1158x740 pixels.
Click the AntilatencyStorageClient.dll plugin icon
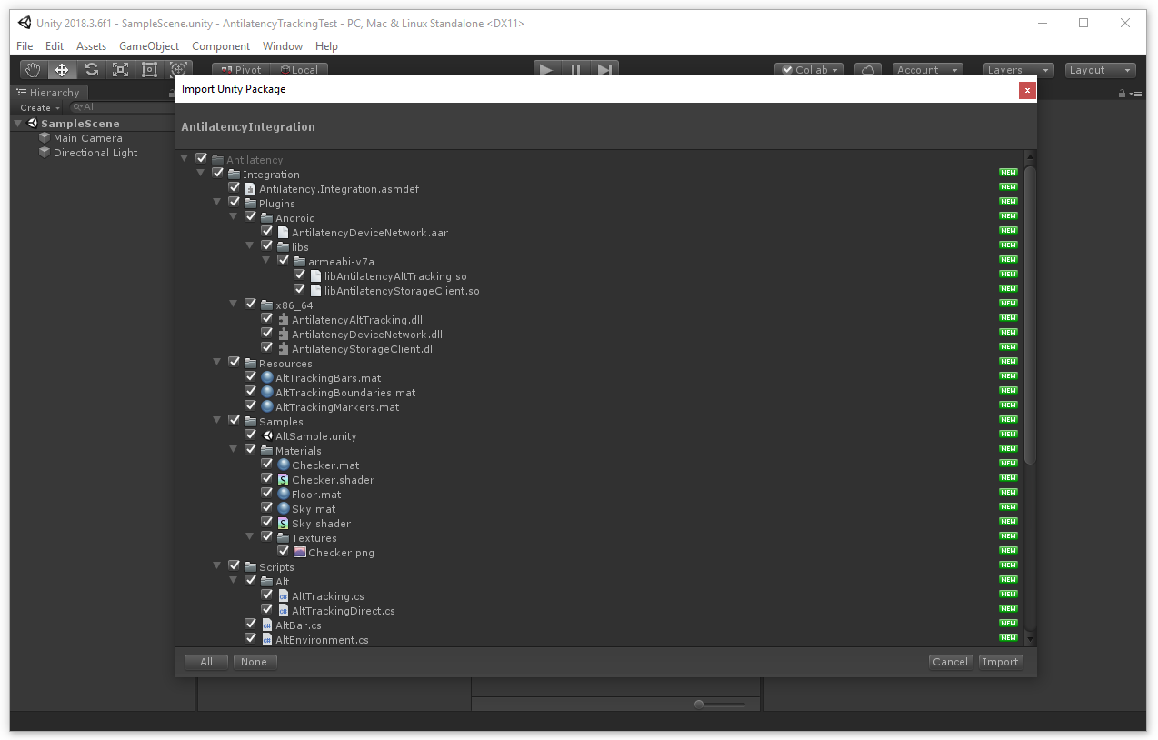pyautogui.click(x=283, y=349)
